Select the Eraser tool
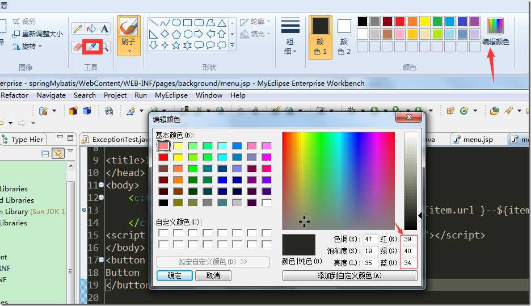 pos(78,47)
